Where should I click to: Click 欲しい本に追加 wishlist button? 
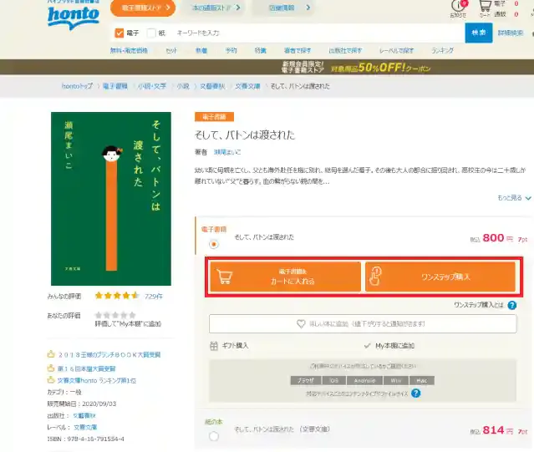[363, 323]
